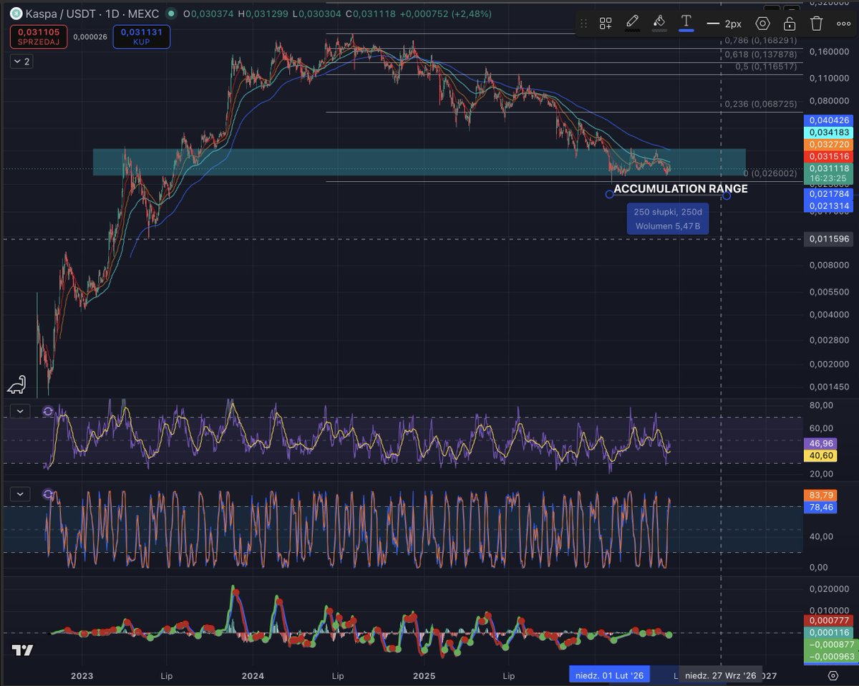Click the 0,031516 red price label
The width and height of the screenshot is (859, 686).
pyautogui.click(x=830, y=156)
